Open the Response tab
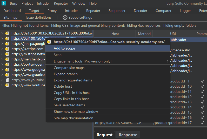 128,135
